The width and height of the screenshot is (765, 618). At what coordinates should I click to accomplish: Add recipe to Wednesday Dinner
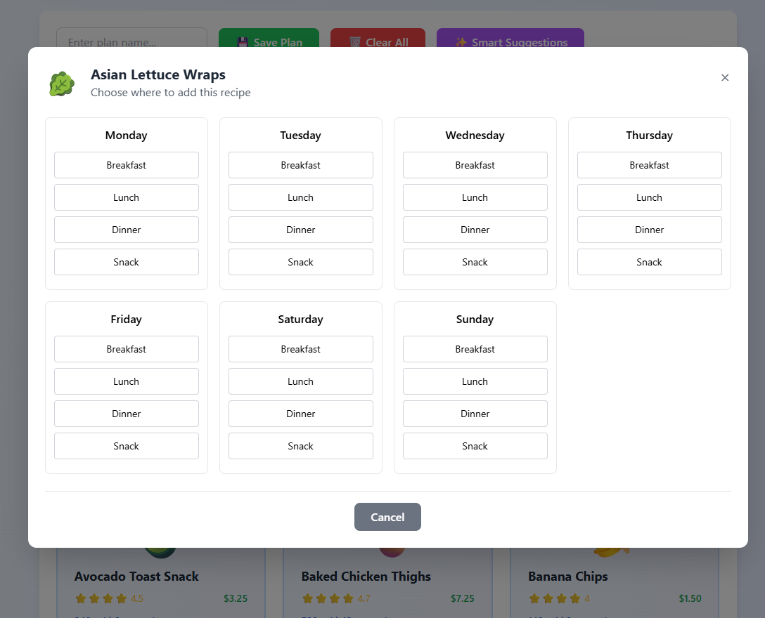coord(475,230)
